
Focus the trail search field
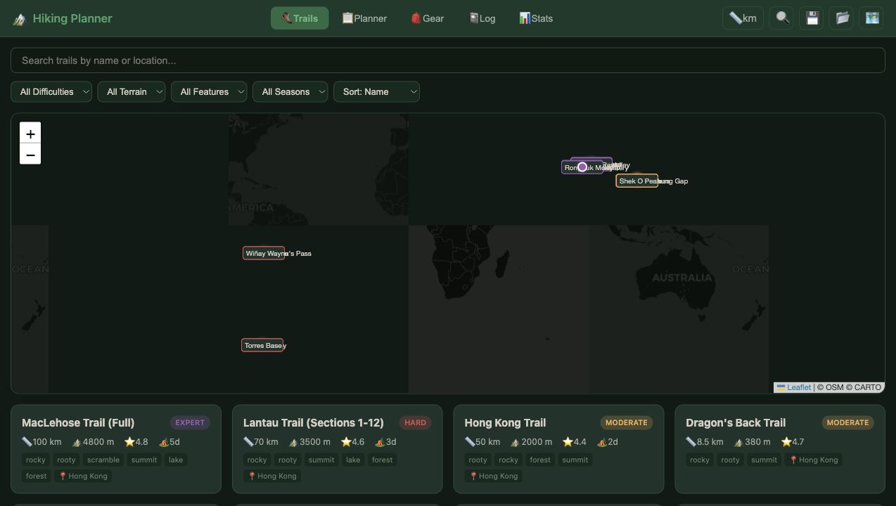click(447, 60)
